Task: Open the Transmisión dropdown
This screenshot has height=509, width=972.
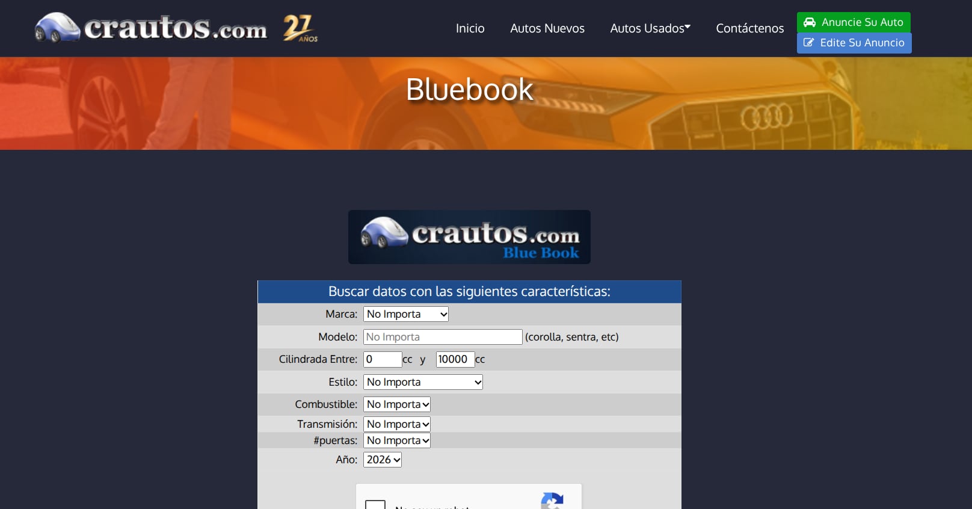Action: click(x=397, y=424)
